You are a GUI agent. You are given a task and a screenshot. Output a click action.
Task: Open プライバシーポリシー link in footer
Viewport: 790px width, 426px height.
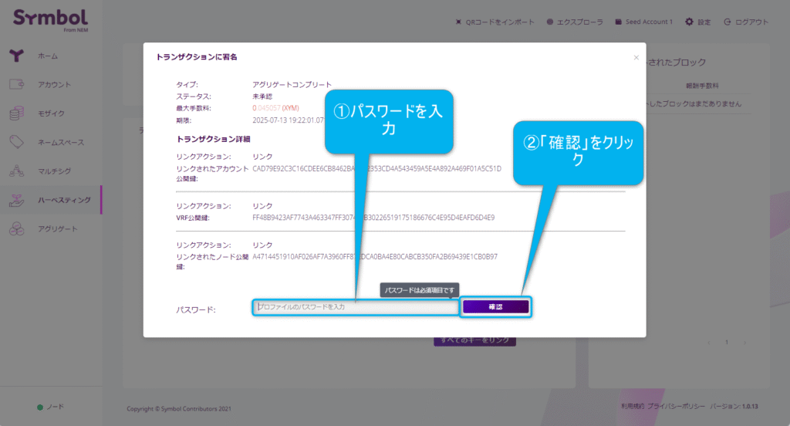(x=676, y=406)
